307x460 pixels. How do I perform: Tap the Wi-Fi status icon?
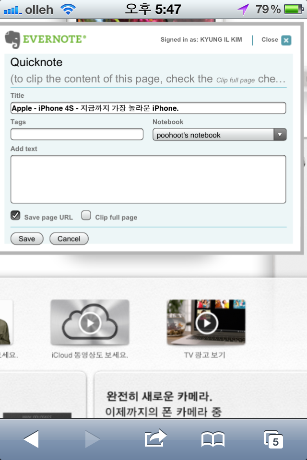68,10
